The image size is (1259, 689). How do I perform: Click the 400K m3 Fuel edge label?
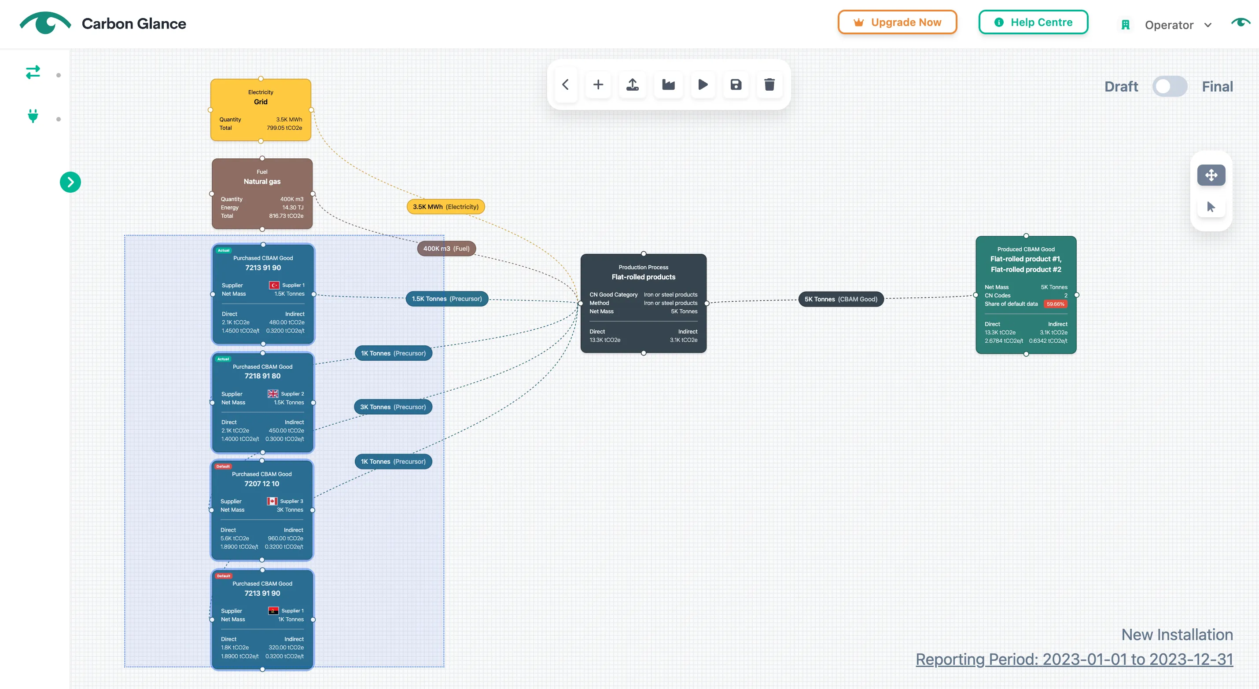click(x=446, y=248)
